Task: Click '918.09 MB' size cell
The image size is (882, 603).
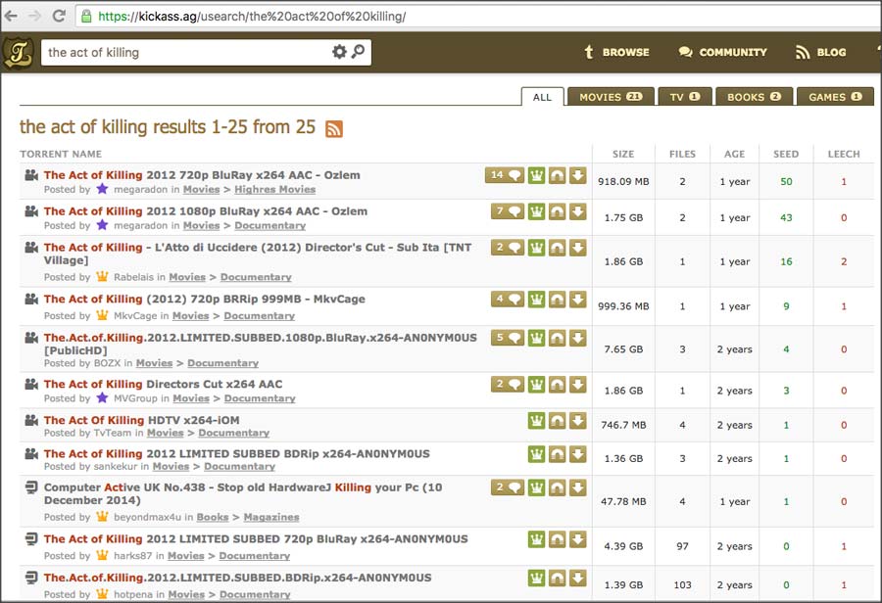Action: [x=623, y=181]
